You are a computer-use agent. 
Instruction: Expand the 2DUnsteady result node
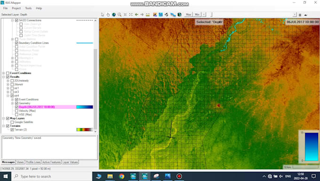(8, 81)
